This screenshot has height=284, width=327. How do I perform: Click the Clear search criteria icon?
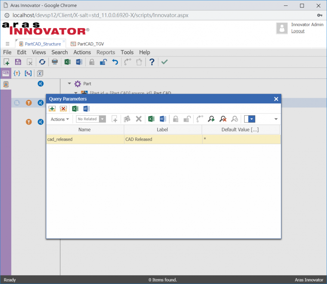click(223, 119)
